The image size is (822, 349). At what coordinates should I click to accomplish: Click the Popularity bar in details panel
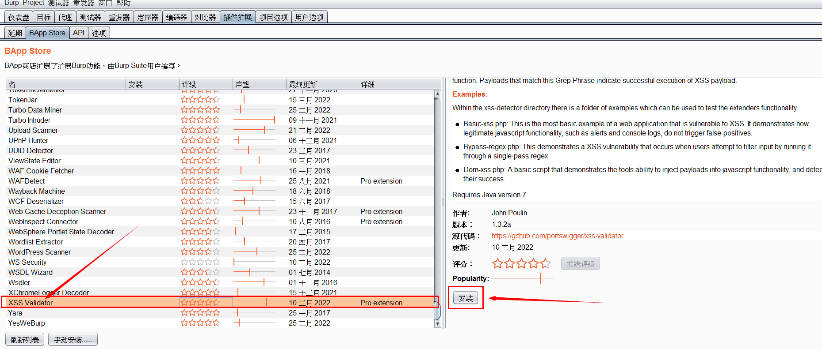(x=522, y=278)
